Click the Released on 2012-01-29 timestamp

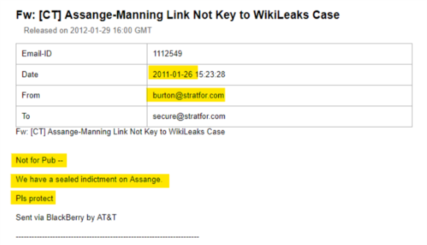pos(87,30)
